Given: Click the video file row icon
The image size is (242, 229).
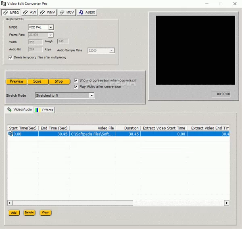Looking at the screenshot, I should pos(10,134).
